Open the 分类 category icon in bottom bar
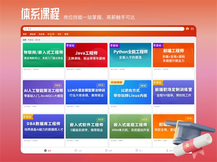This screenshot has width=217, height=162. point(76,150)
